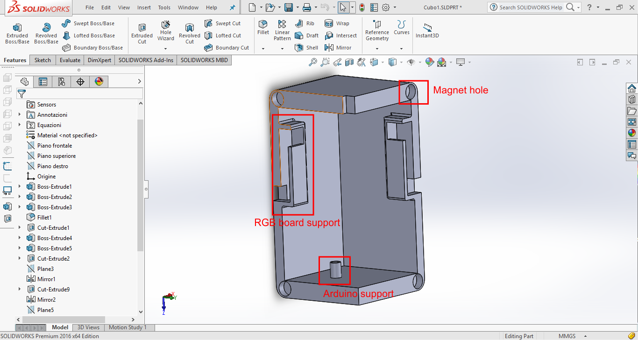Open the ConfigurationManager tab

62,82
